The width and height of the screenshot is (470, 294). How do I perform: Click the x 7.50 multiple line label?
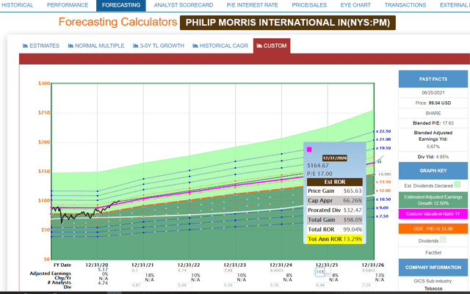pos(382,216)
